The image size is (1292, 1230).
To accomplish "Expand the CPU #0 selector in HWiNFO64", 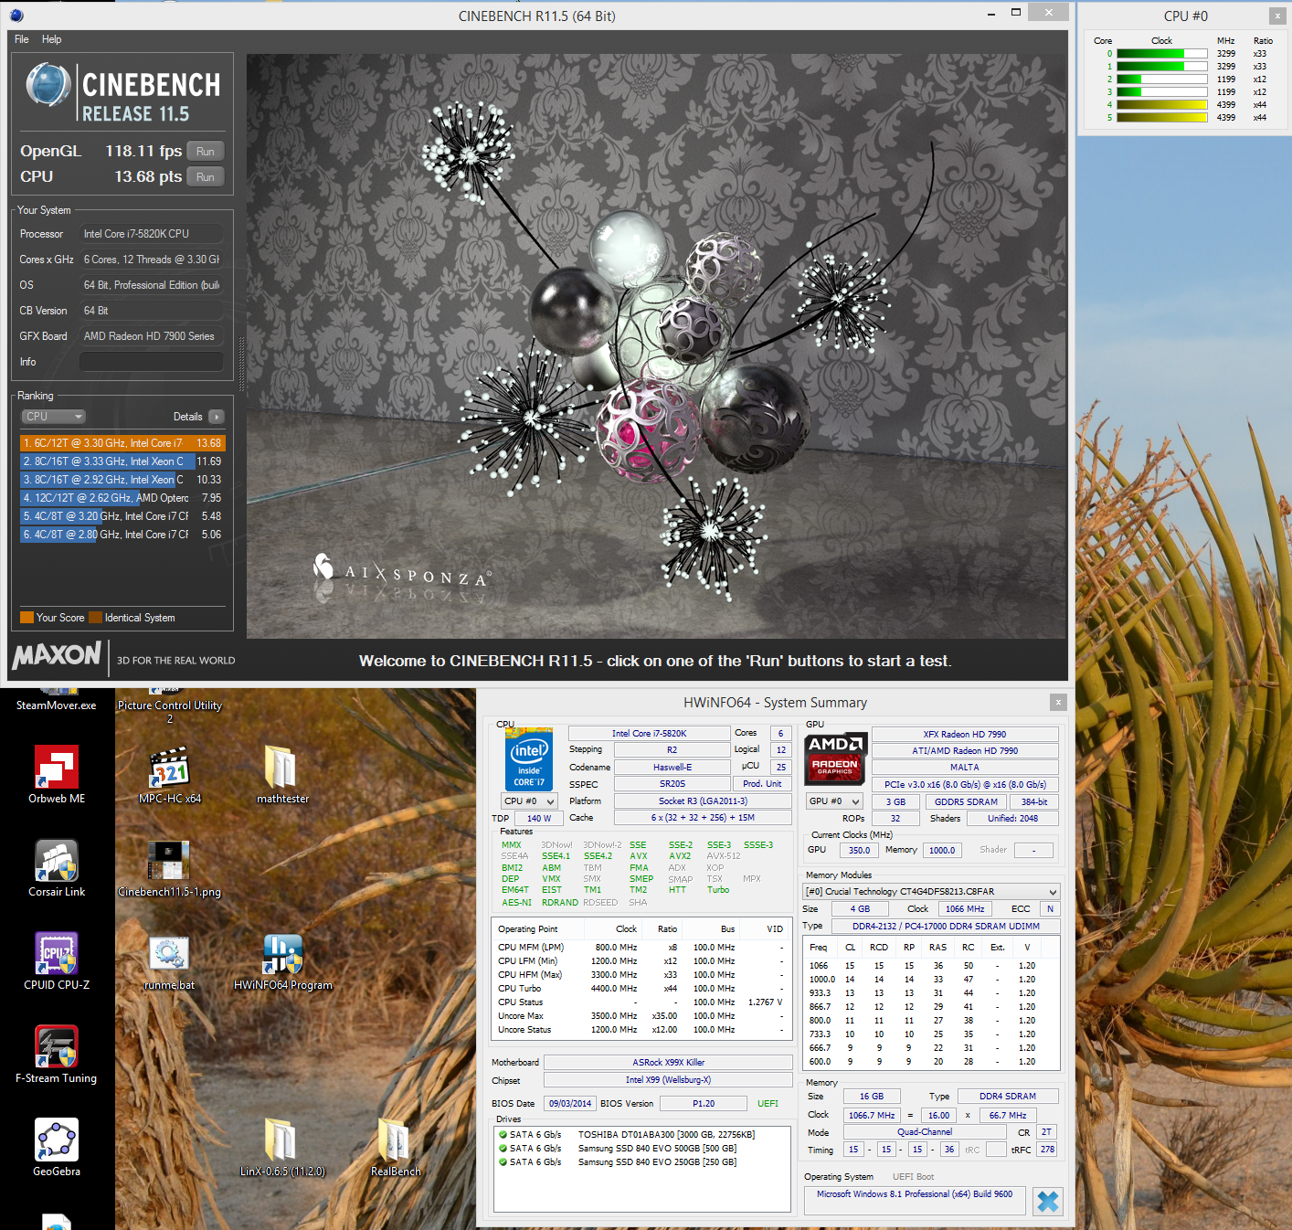I will coord(529,801).
